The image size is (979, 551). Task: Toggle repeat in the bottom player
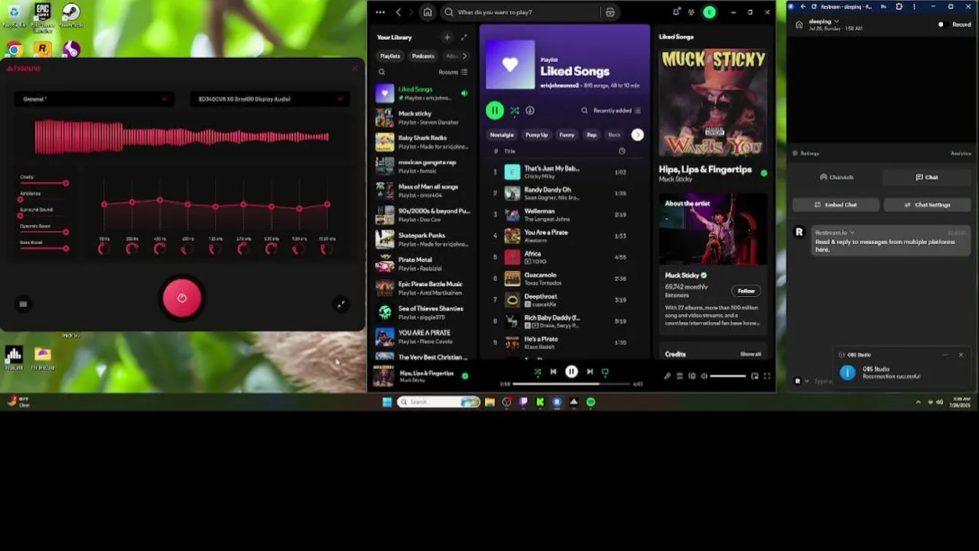pos(605,372)
